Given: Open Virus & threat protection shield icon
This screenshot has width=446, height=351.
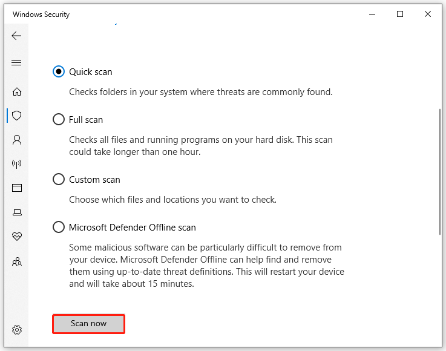Looking at the screenshot, I should tap(17, 115).
